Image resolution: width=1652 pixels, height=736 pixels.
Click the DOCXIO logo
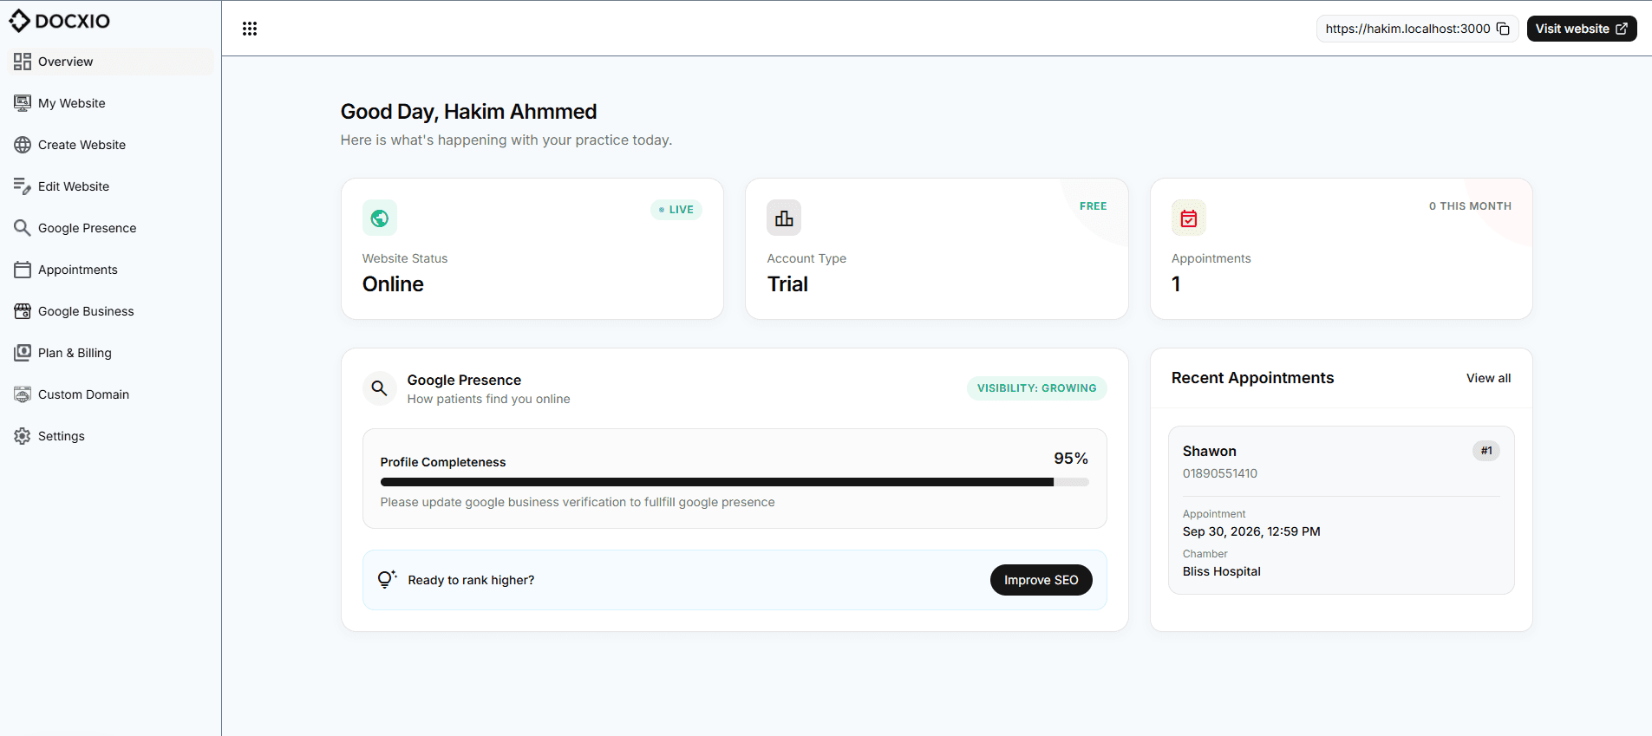click(59, 21)
